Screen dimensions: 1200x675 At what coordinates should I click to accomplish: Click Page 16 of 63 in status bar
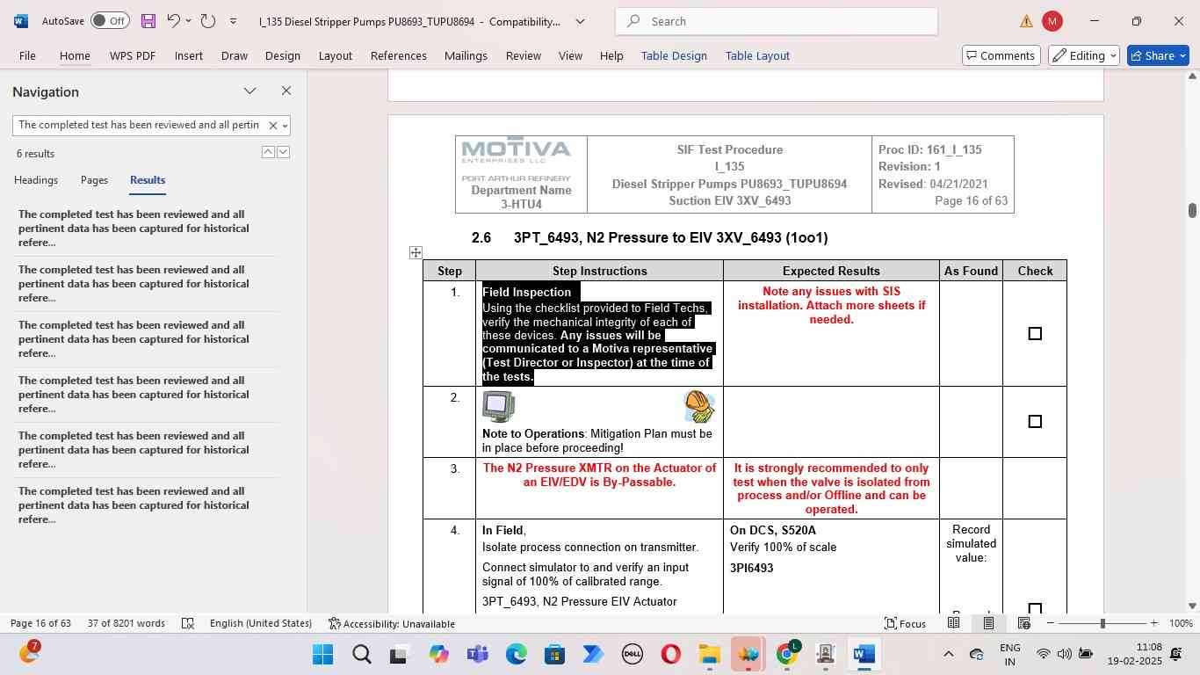40,623
